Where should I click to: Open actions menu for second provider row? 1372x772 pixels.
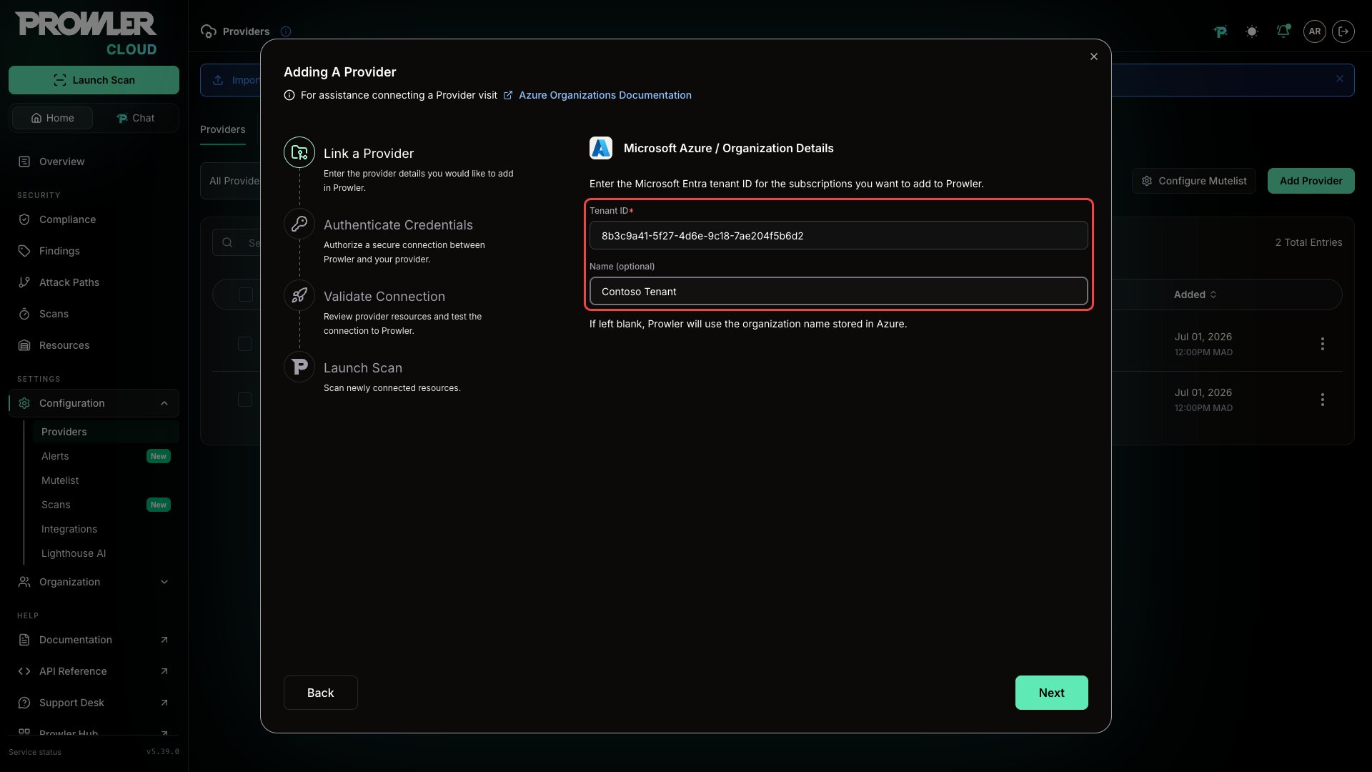coord(1323,400)
